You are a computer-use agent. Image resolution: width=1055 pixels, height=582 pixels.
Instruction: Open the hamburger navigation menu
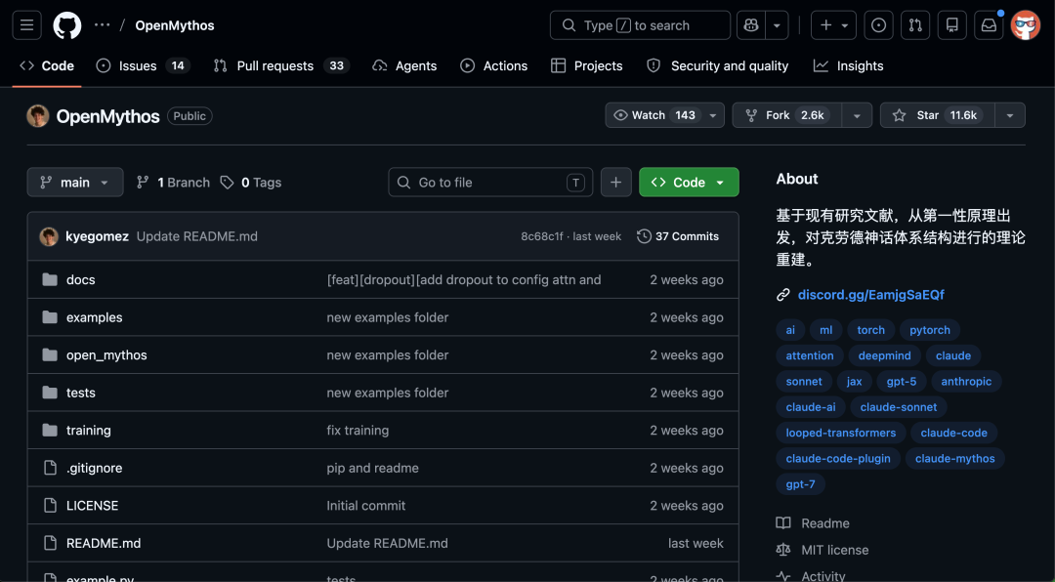point(27,25)
